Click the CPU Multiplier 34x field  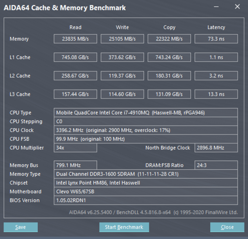point(76,148)
